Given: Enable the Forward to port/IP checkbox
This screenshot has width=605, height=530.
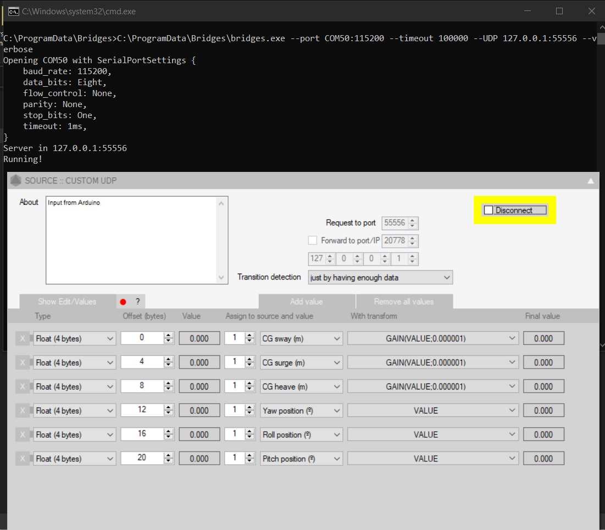Looking at the screenshot, I should [x=313, y=240].
